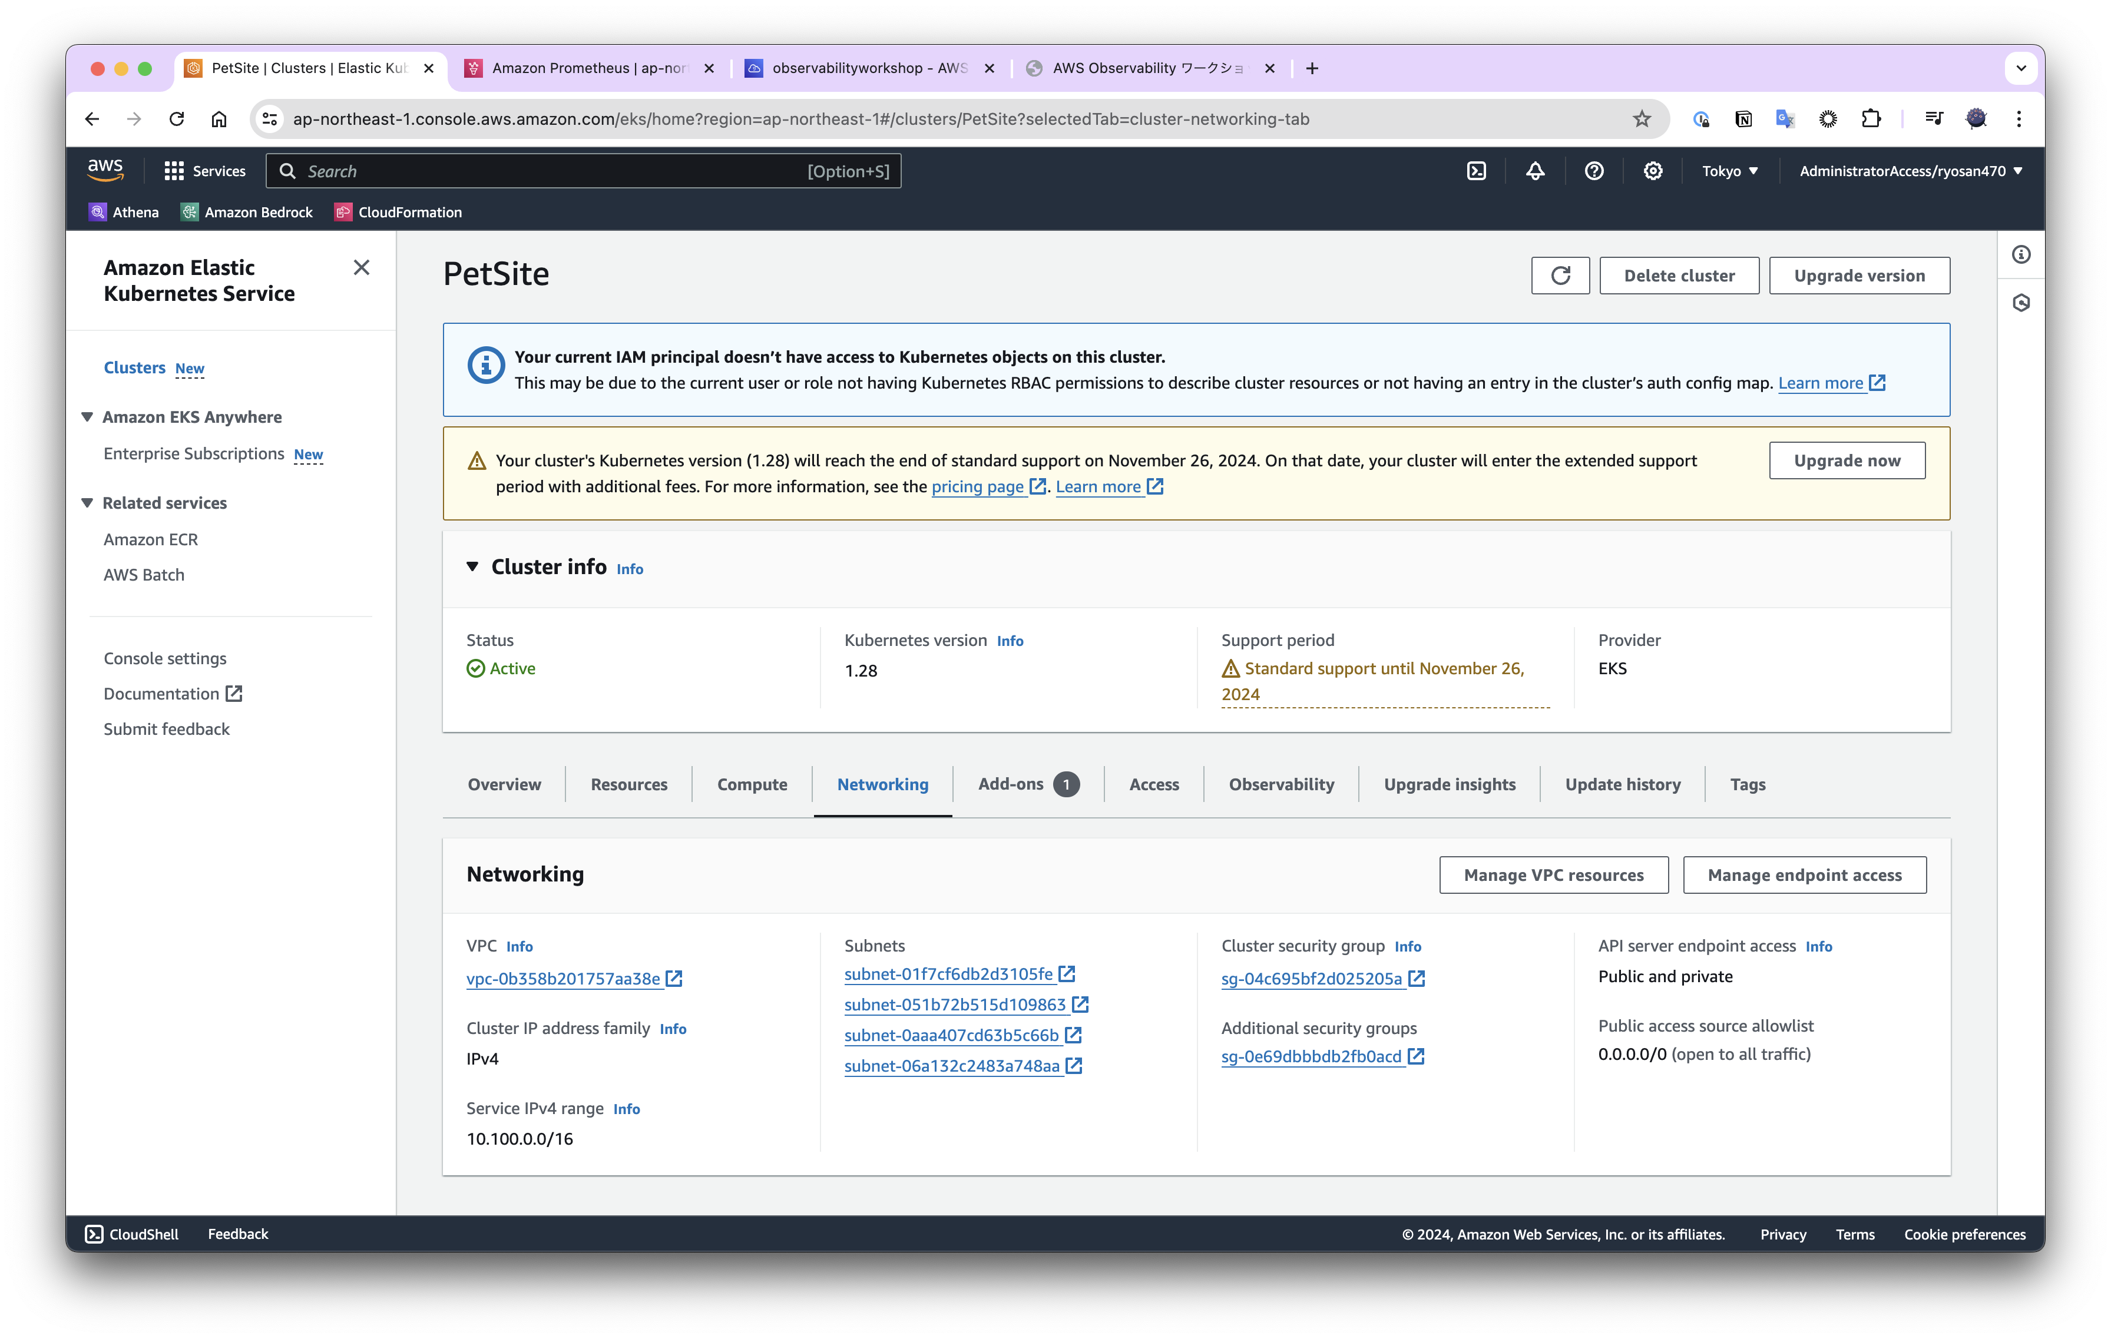The height and width of the screenshot is (1339, 2111).
Task: Open the info panel icon on right edge
Action: coord(2021,255)
